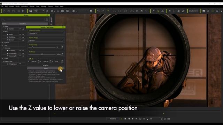Click the frame-selected focus icon
The height and width of the screenshot is (125, 223).
pos(74,11)
